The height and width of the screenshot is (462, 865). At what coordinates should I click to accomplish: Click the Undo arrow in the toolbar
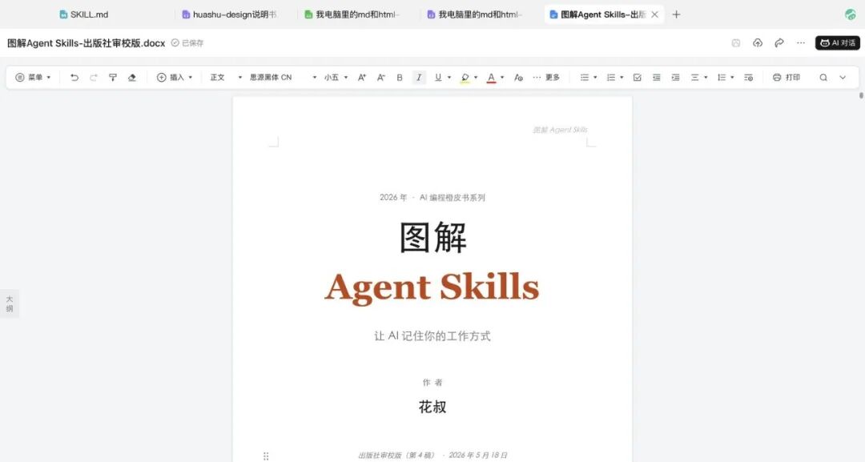[74, 78]
